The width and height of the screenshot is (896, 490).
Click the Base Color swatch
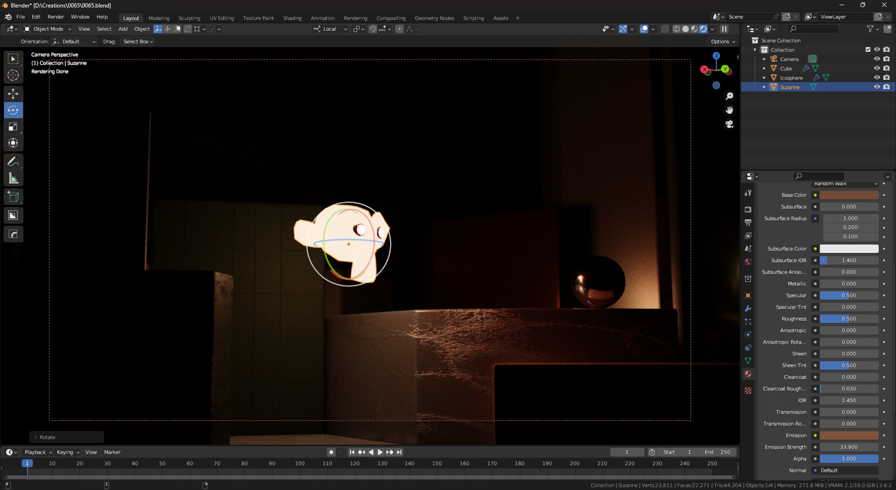(849, 195)
